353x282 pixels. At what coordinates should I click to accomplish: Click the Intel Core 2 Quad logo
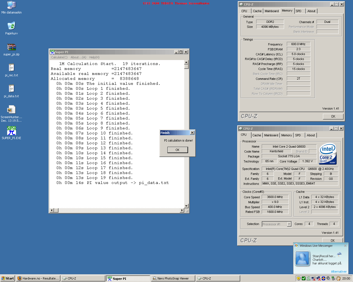click(x=328, y=154)
